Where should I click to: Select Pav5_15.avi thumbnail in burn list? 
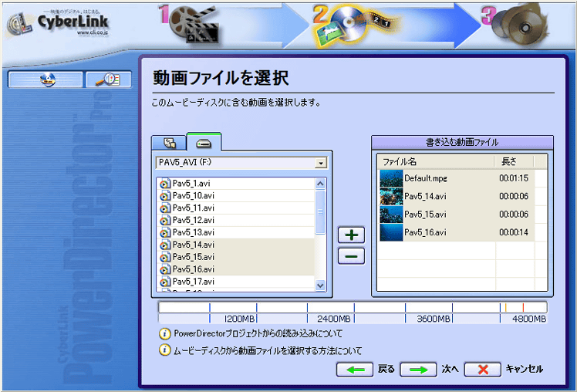click(x=391, y=215)
